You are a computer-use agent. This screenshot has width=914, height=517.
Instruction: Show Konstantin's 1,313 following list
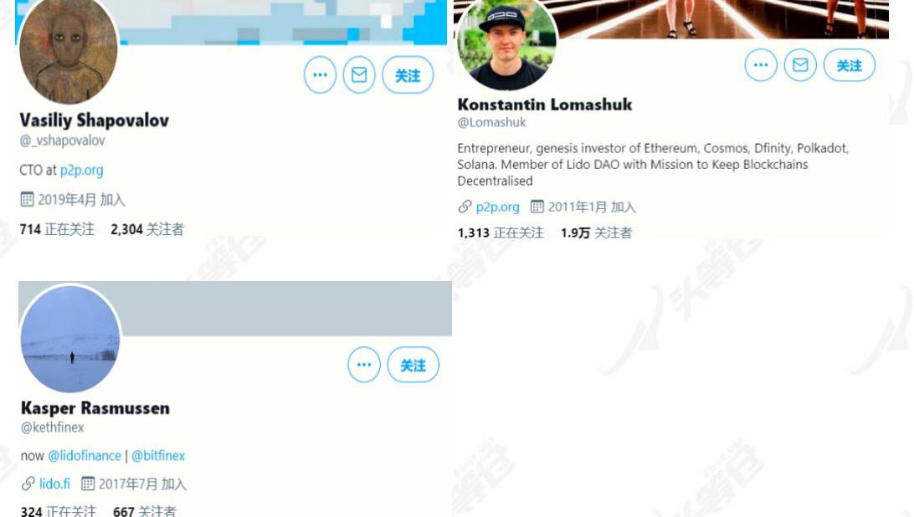501,233
